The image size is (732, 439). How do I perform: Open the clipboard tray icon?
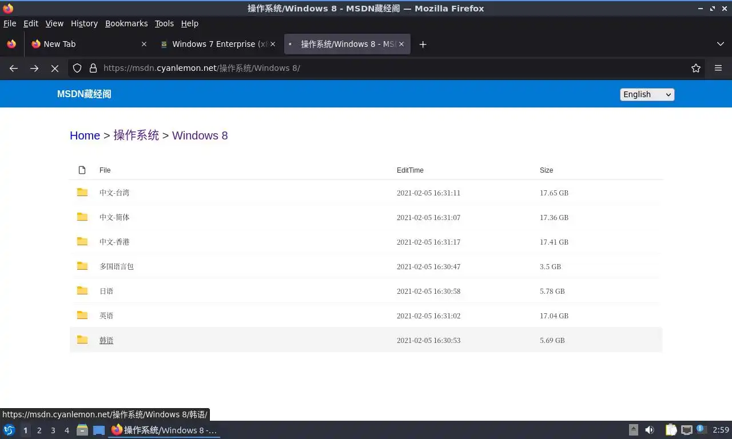point(671,430)
